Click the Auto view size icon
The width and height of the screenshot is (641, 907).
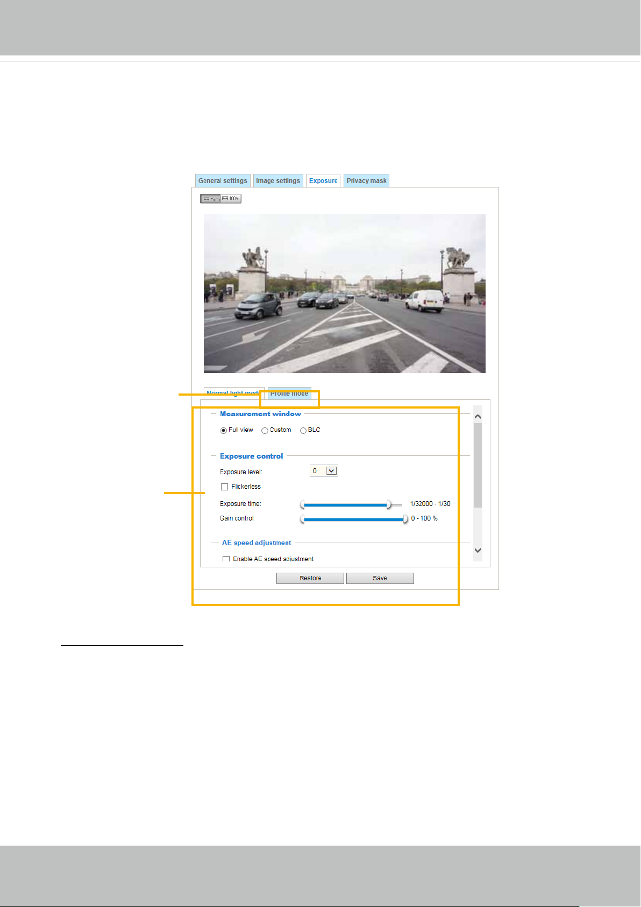[210, 199]
